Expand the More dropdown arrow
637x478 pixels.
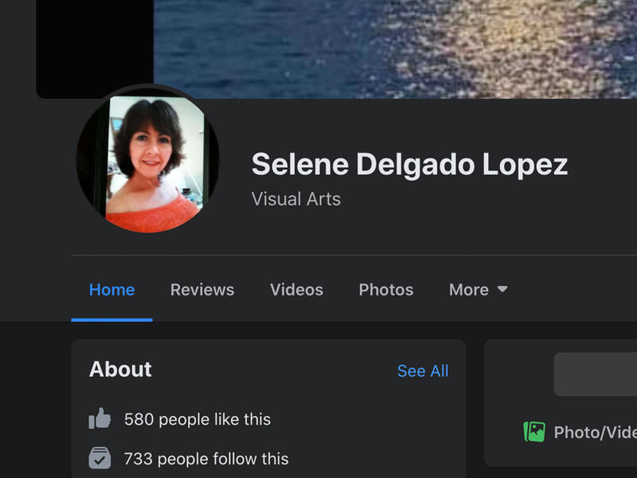502,289
